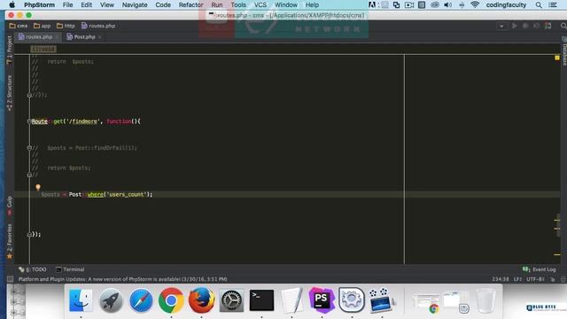Open Terminal app from the dock

coord(261,300)
